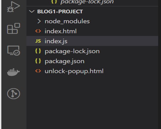The height and width of the screenshot is (129, 161).
Task: Click the braces icon beside package-lock.json in BLOG1-PROJECT
Action: coord(38,51)
